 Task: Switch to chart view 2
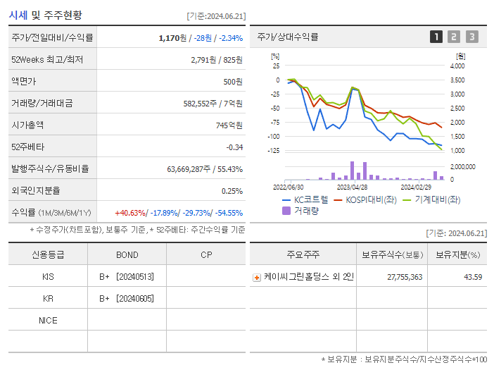454,37
